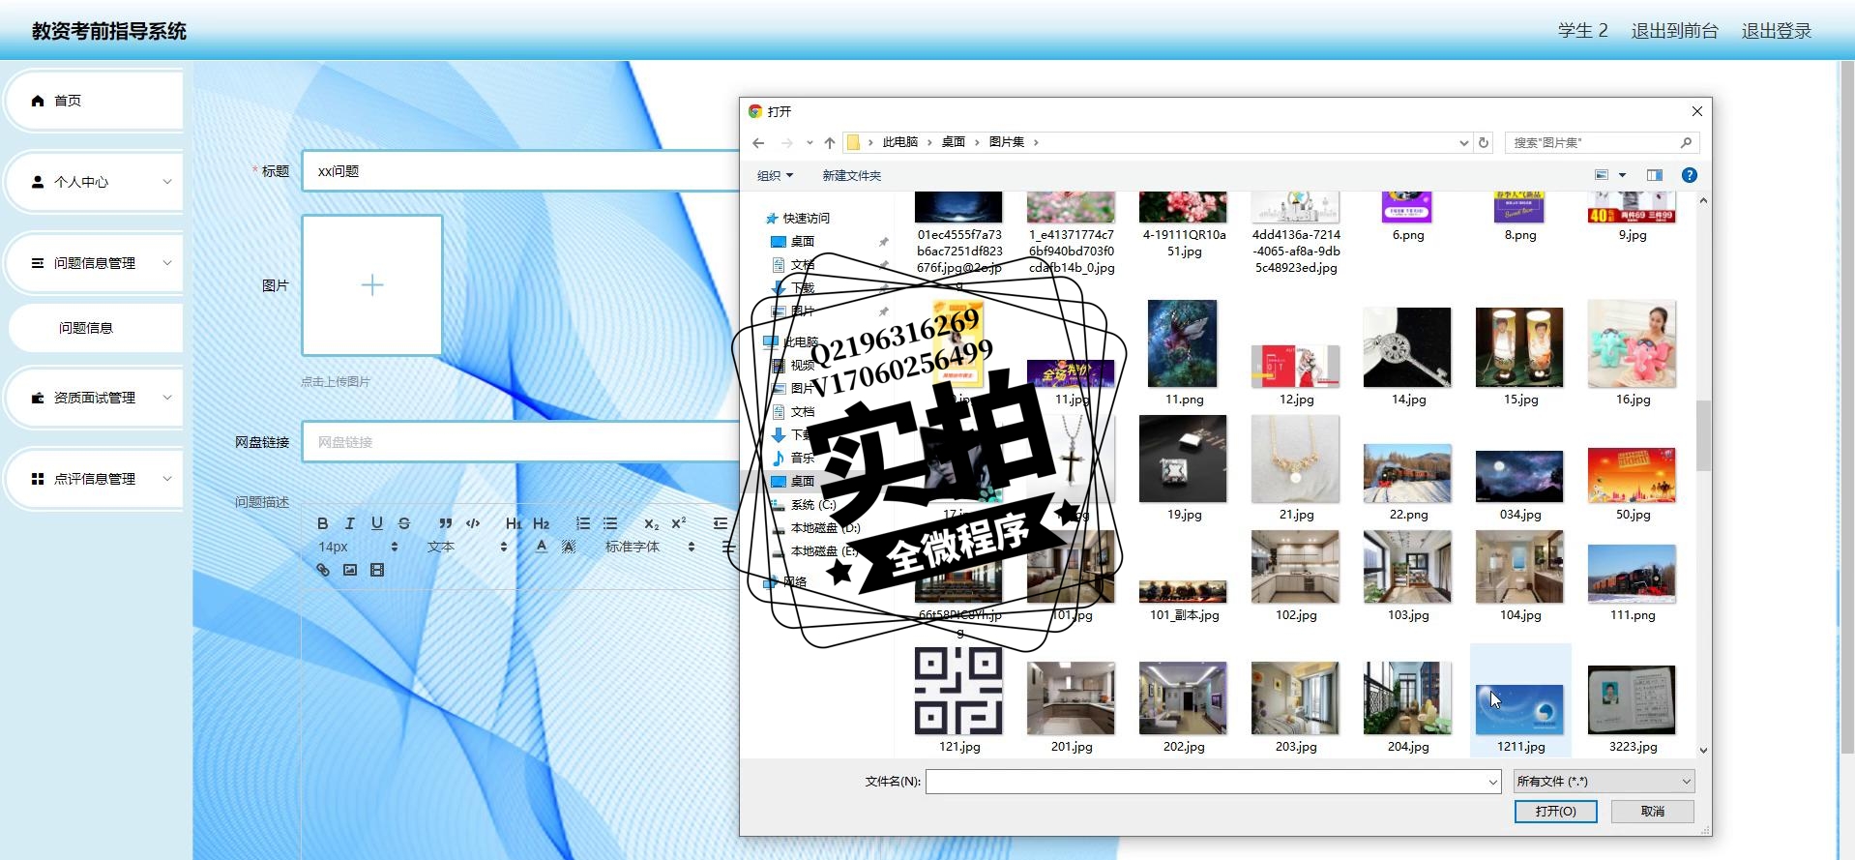Decrease indent with the outdent icon
Screen dimensions: 1855x860
click(x=721, y=523)
